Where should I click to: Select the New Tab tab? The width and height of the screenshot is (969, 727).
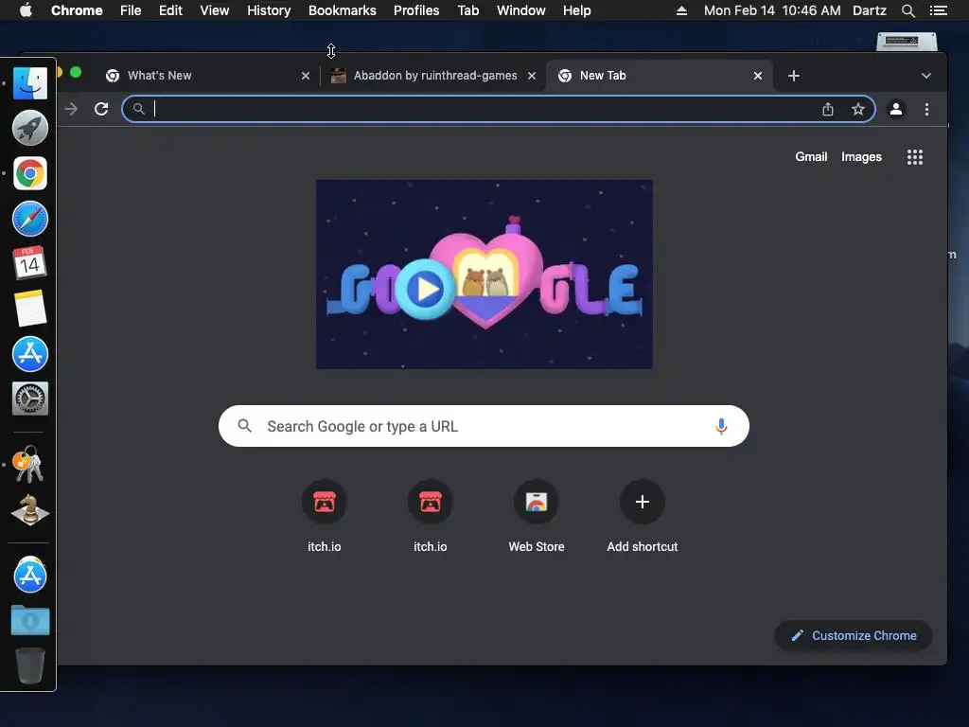[659, 76]
